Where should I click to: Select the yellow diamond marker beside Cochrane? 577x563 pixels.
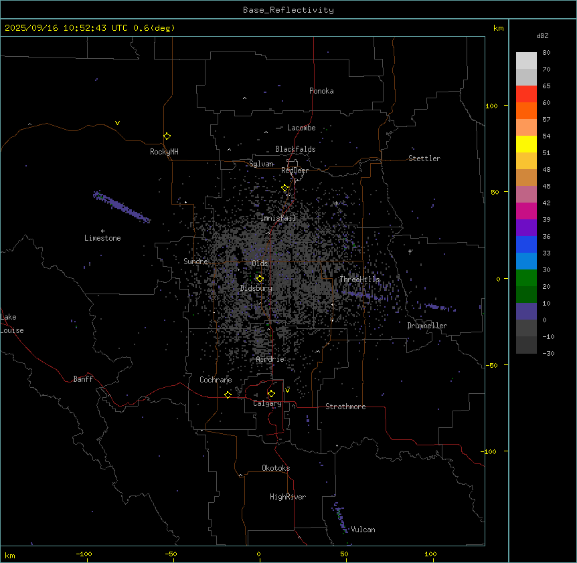228,395
